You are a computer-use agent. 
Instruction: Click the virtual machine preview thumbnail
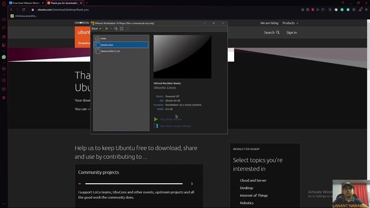click(183, 57)
